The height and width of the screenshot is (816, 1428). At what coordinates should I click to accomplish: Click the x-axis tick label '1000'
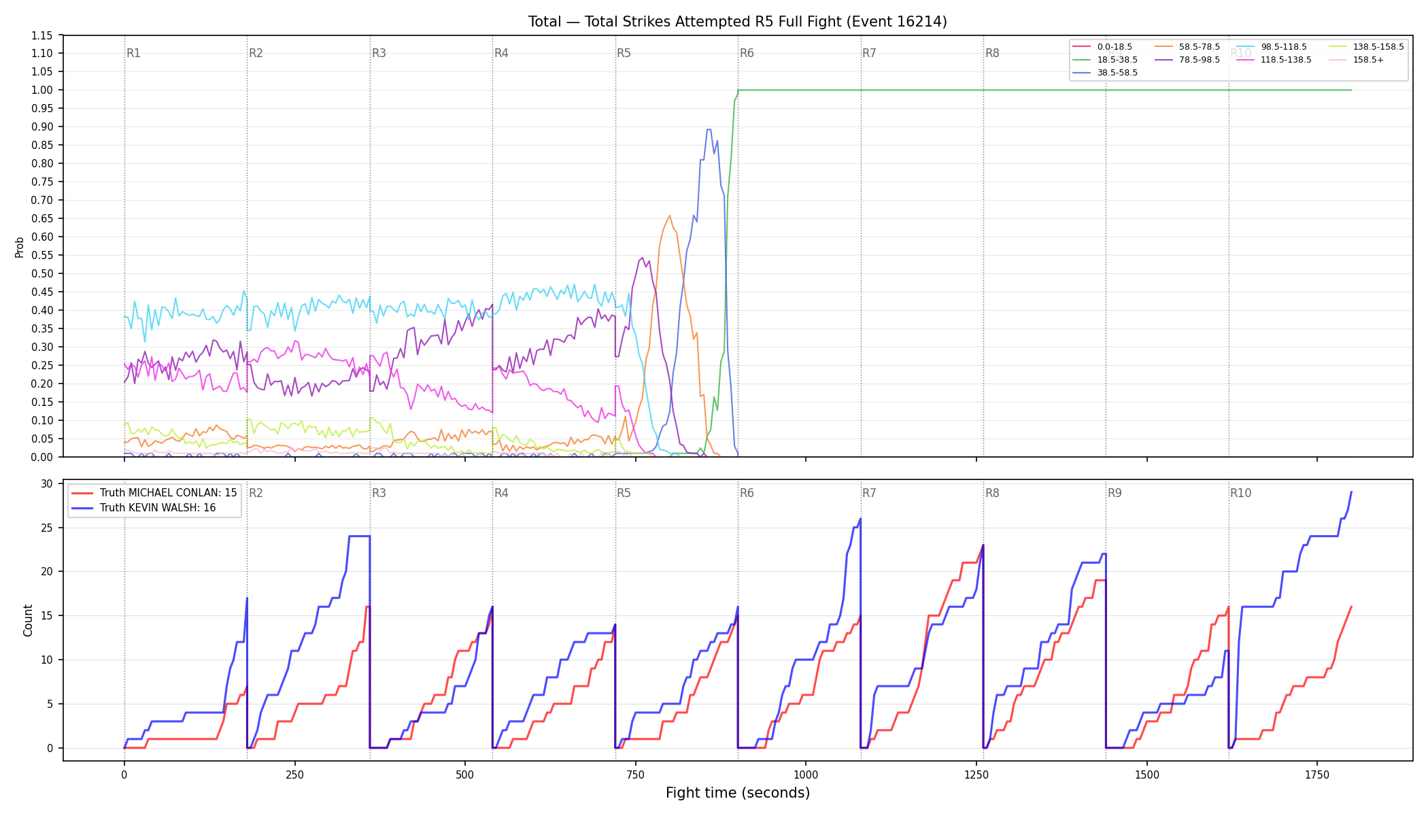pyautogui.click(x=806, y=775)
